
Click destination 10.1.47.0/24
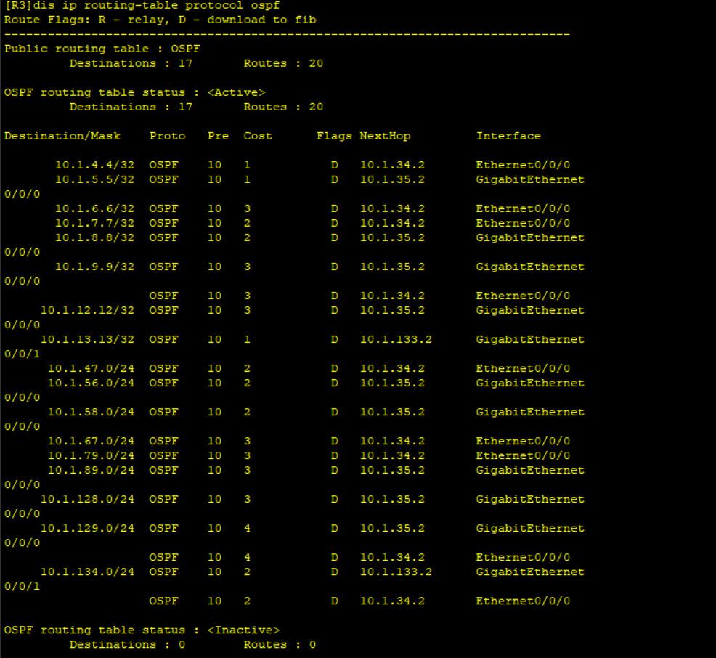(x=91, y=368)
